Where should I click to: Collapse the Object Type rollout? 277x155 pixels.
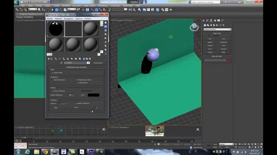(217, 33)
